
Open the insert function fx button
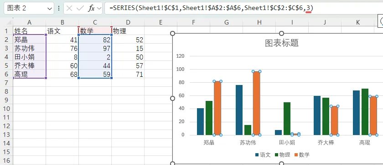click(x=91, y=9)
